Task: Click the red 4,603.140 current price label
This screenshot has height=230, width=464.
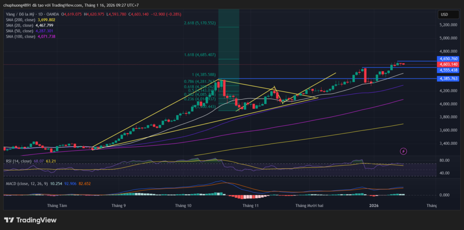Action: coord(448,65)
